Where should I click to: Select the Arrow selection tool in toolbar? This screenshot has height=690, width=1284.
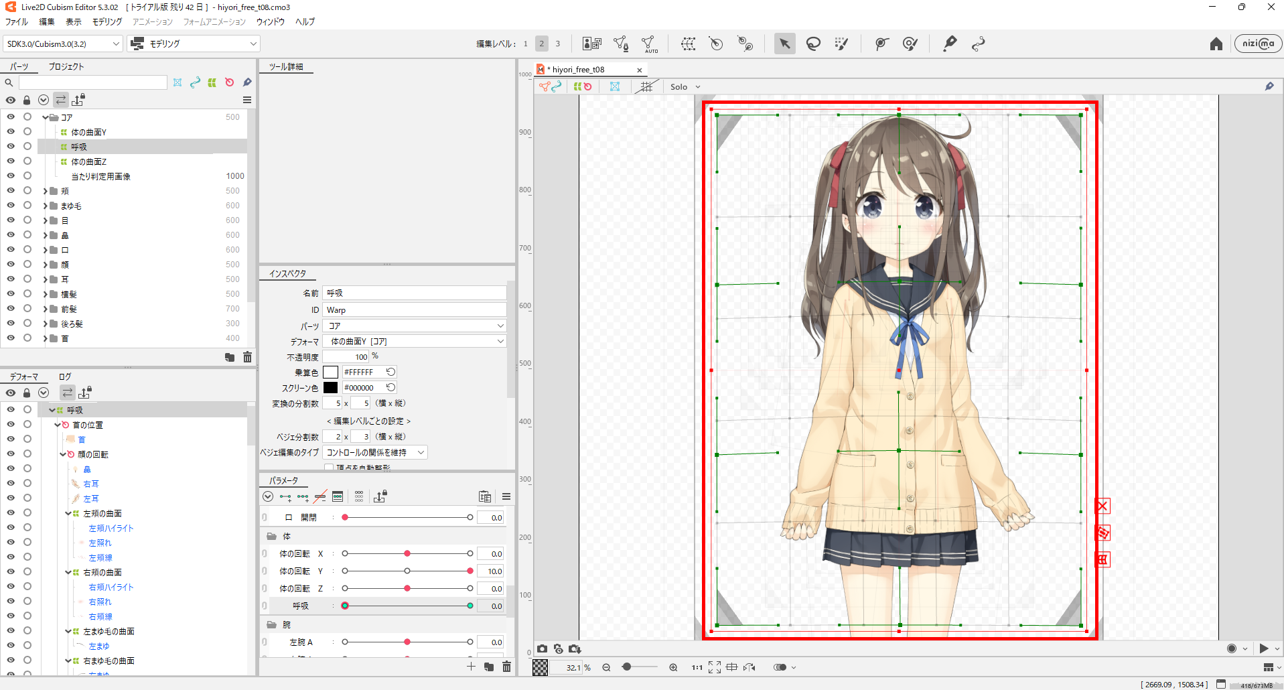click(x=784, y=44)
